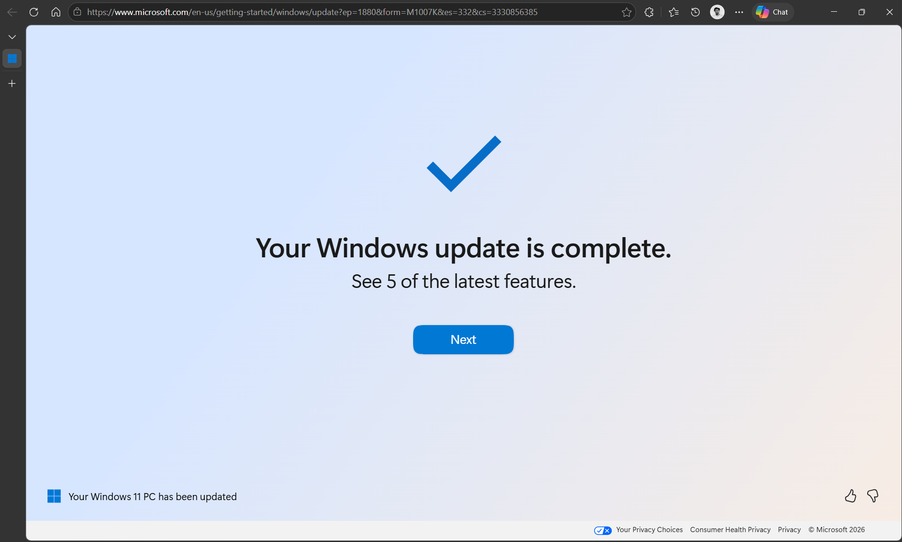Open the Consumer Health Privacy page

tap(730, 529)
